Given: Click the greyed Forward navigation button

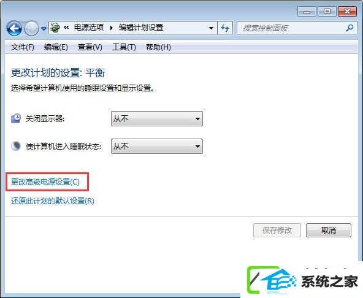Looking at the screenshot, I should pos(31,28).
